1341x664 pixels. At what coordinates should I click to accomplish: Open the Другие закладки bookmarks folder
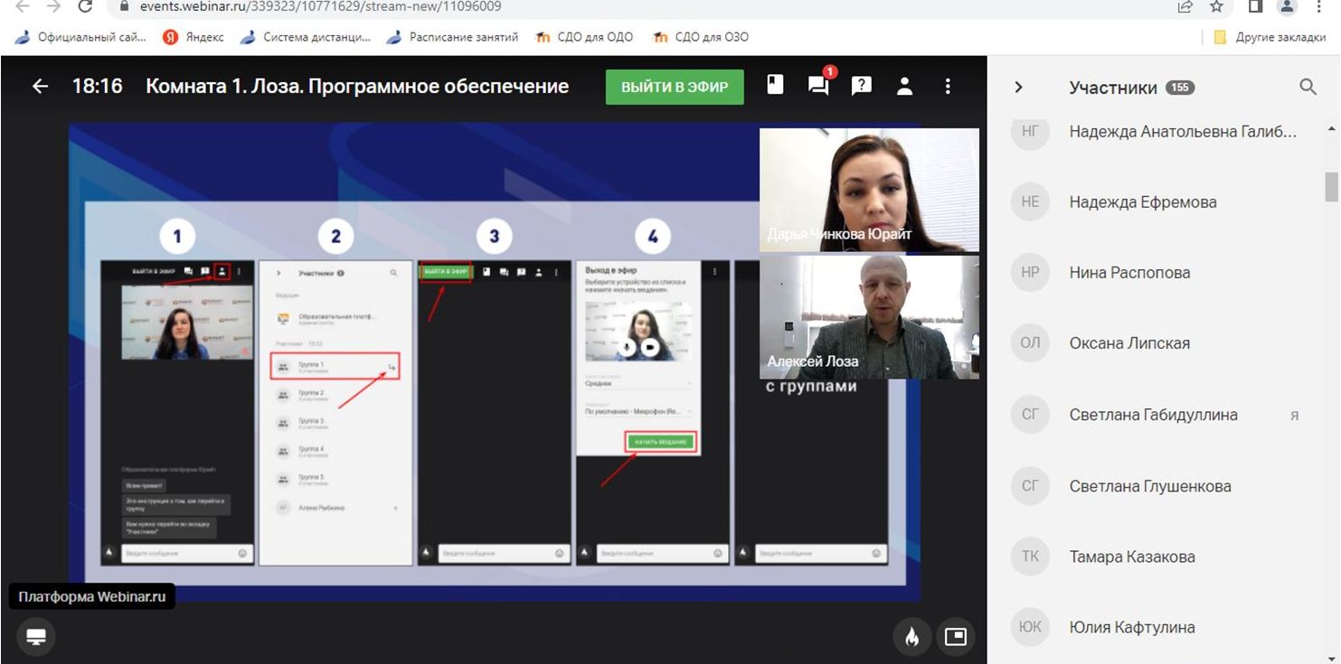(x=1270, y=37)
